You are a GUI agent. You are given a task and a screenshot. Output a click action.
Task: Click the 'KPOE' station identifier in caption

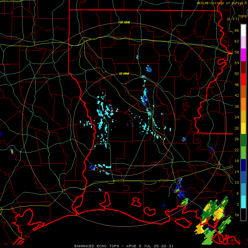point(132,246)
